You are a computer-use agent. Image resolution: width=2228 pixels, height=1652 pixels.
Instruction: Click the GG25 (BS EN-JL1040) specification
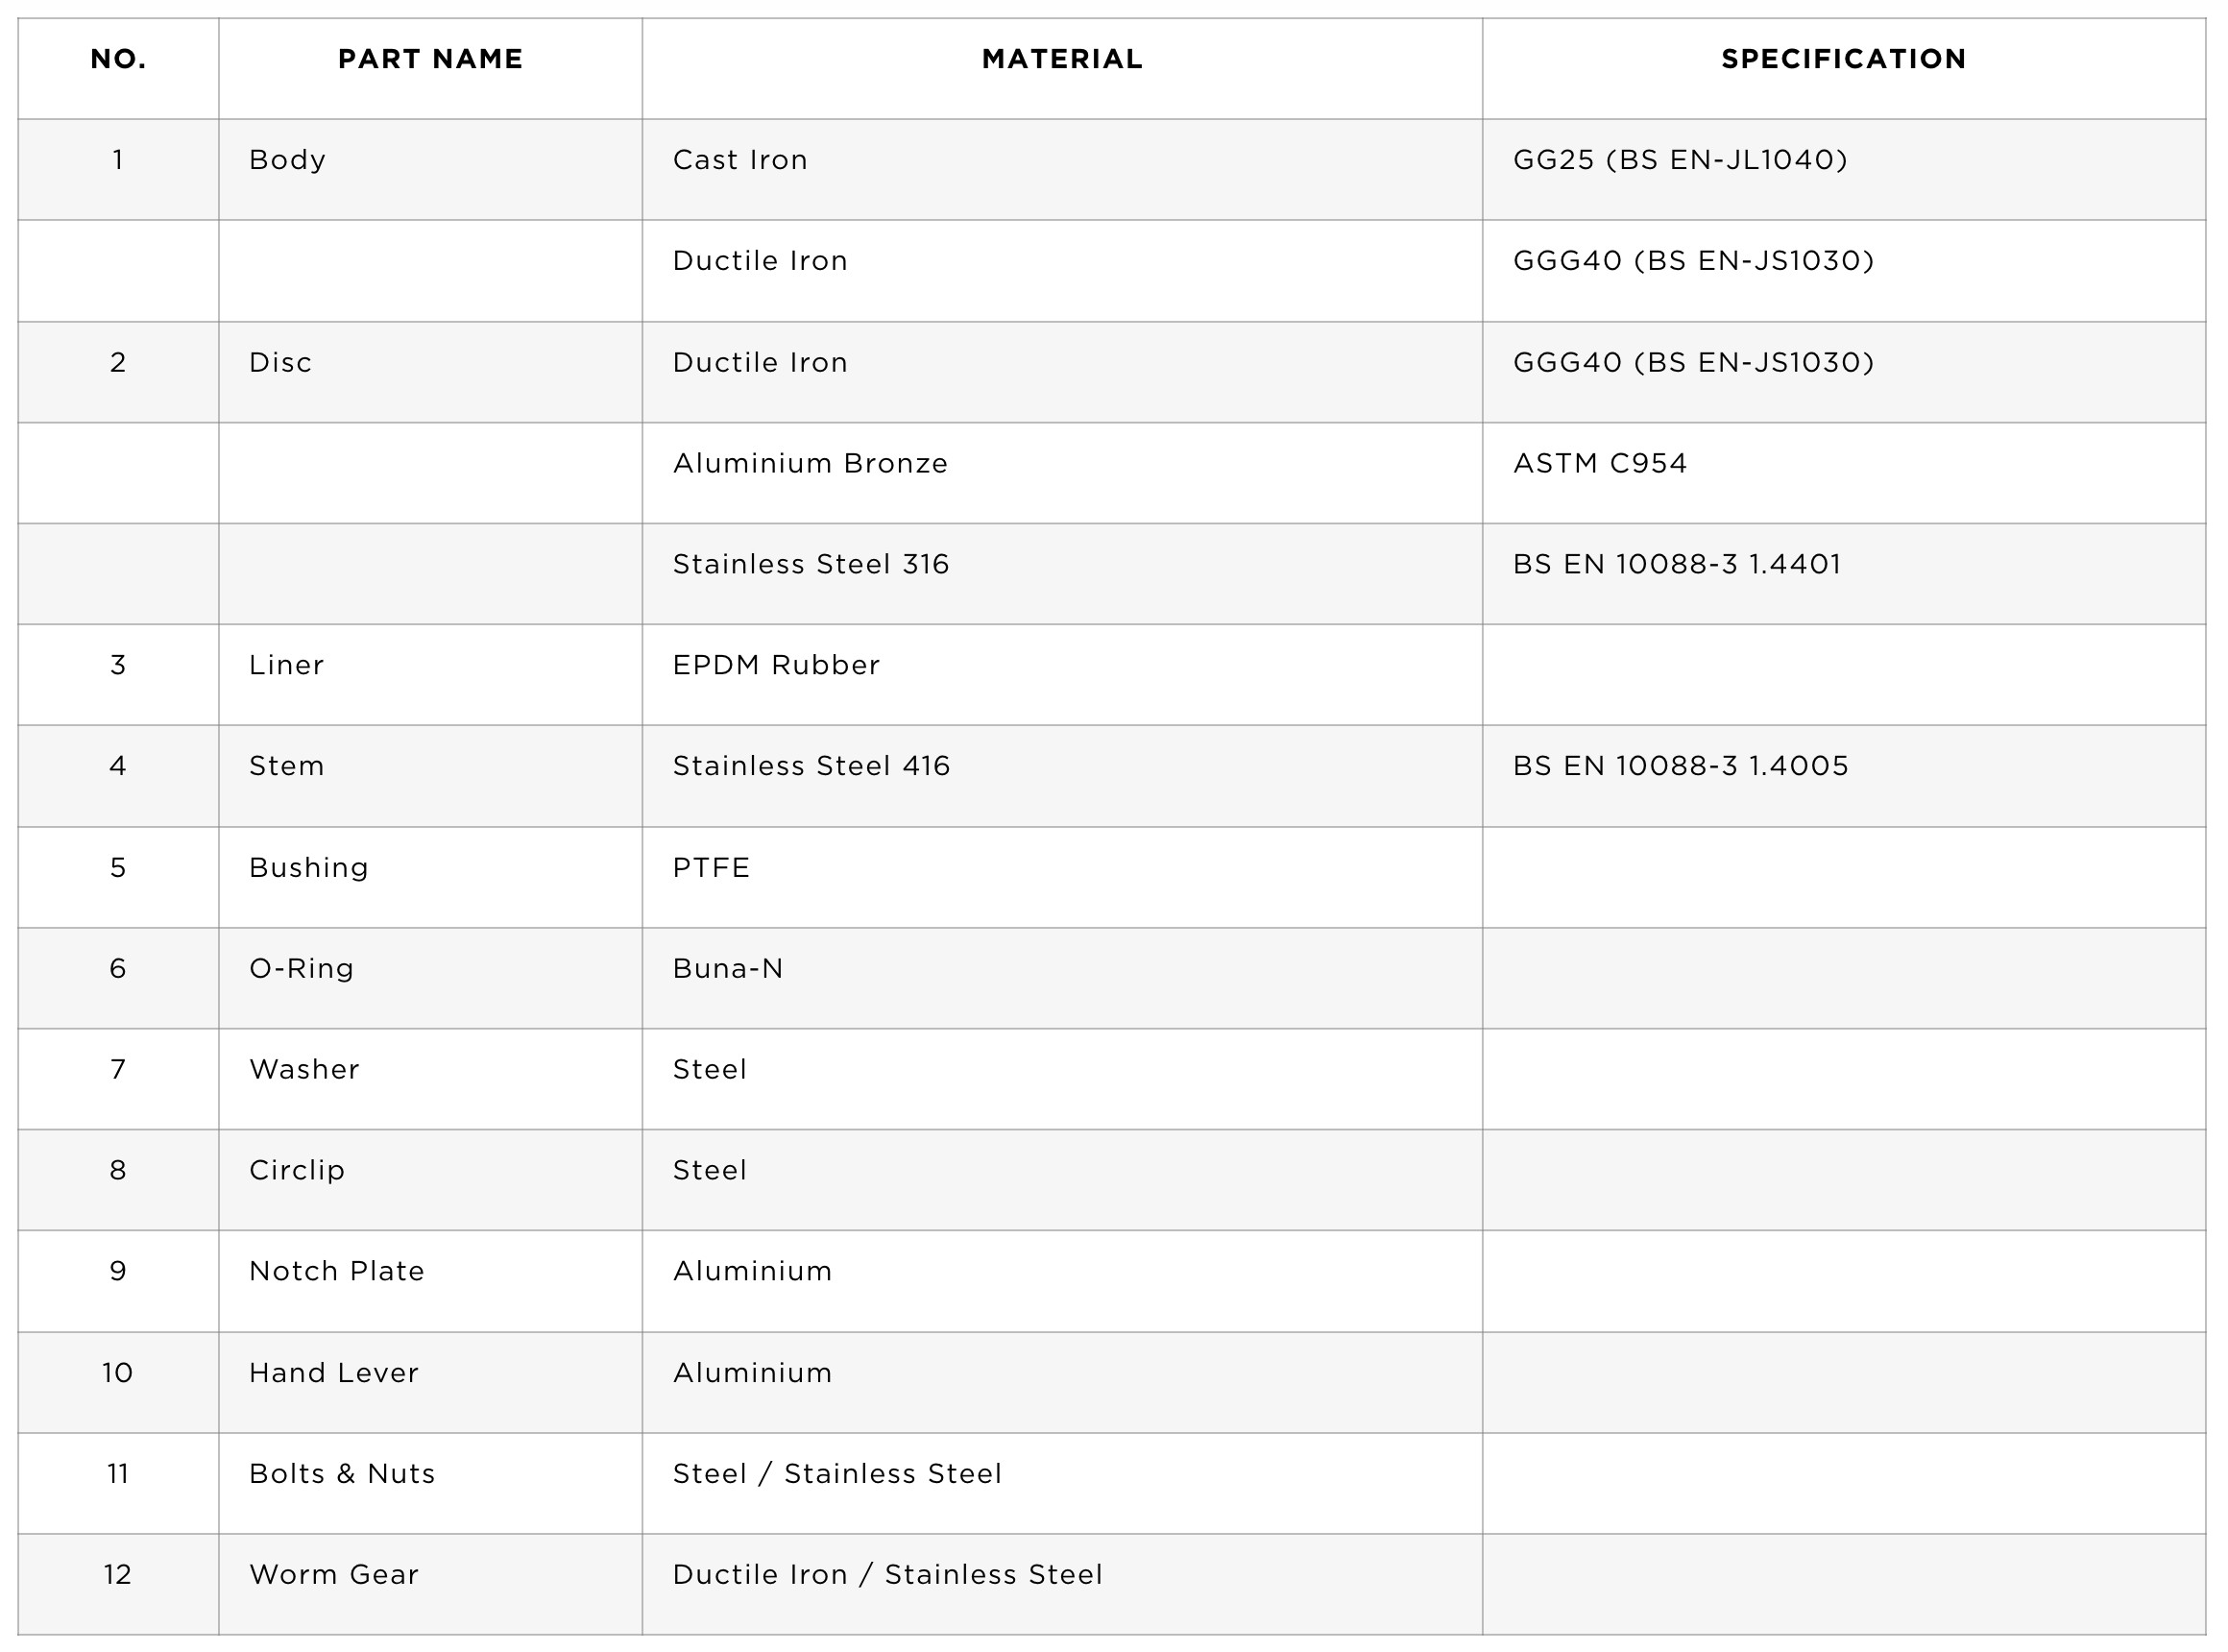pyautogui.click(x=1680, y=160)
